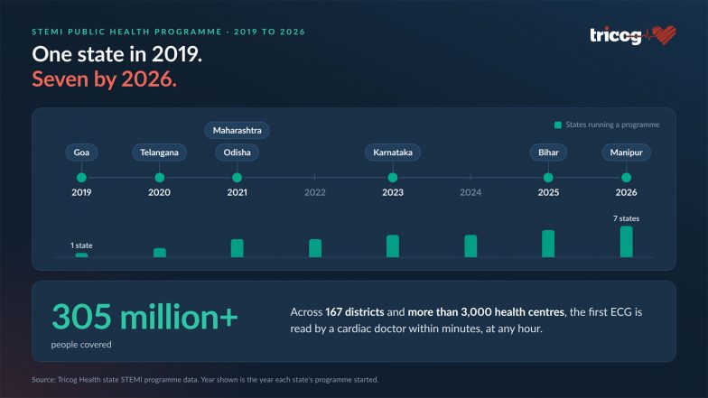Click the 'STEMI PUBLIC HEALTH PROGRAMME' header

[126, 32]
